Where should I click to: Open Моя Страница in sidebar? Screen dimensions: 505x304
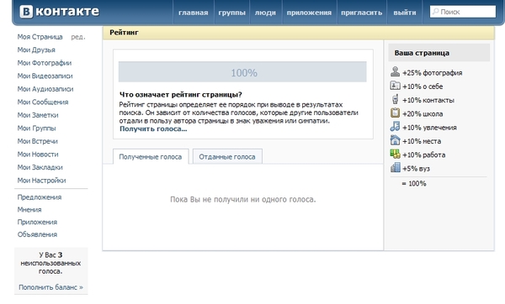(x=40, y=37)
